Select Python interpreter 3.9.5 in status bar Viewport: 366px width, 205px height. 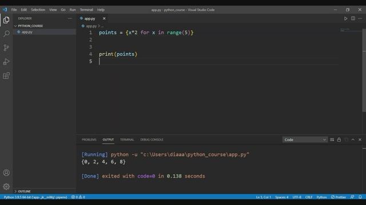(35, 197)
